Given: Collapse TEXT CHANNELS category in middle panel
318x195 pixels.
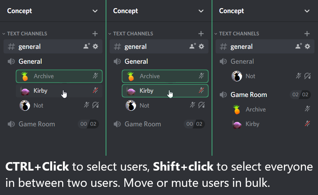Looking at the screenshot, I should click(x=131, y=34).
